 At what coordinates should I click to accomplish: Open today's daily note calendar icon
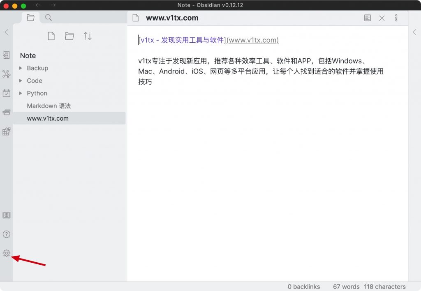(7, 93)
